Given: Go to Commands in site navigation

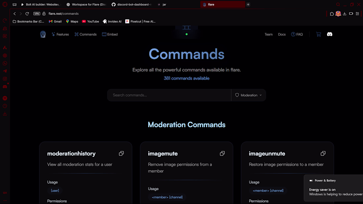Looking at the screenshot, I should coord(85,34).
